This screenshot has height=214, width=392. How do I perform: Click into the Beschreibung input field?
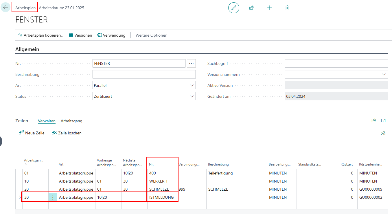[144, 74]
